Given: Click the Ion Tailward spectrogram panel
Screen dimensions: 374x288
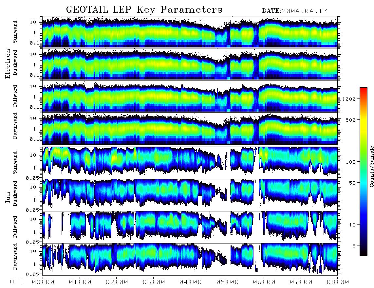Looking at the screenshot, I should click(x=190, y=227).
